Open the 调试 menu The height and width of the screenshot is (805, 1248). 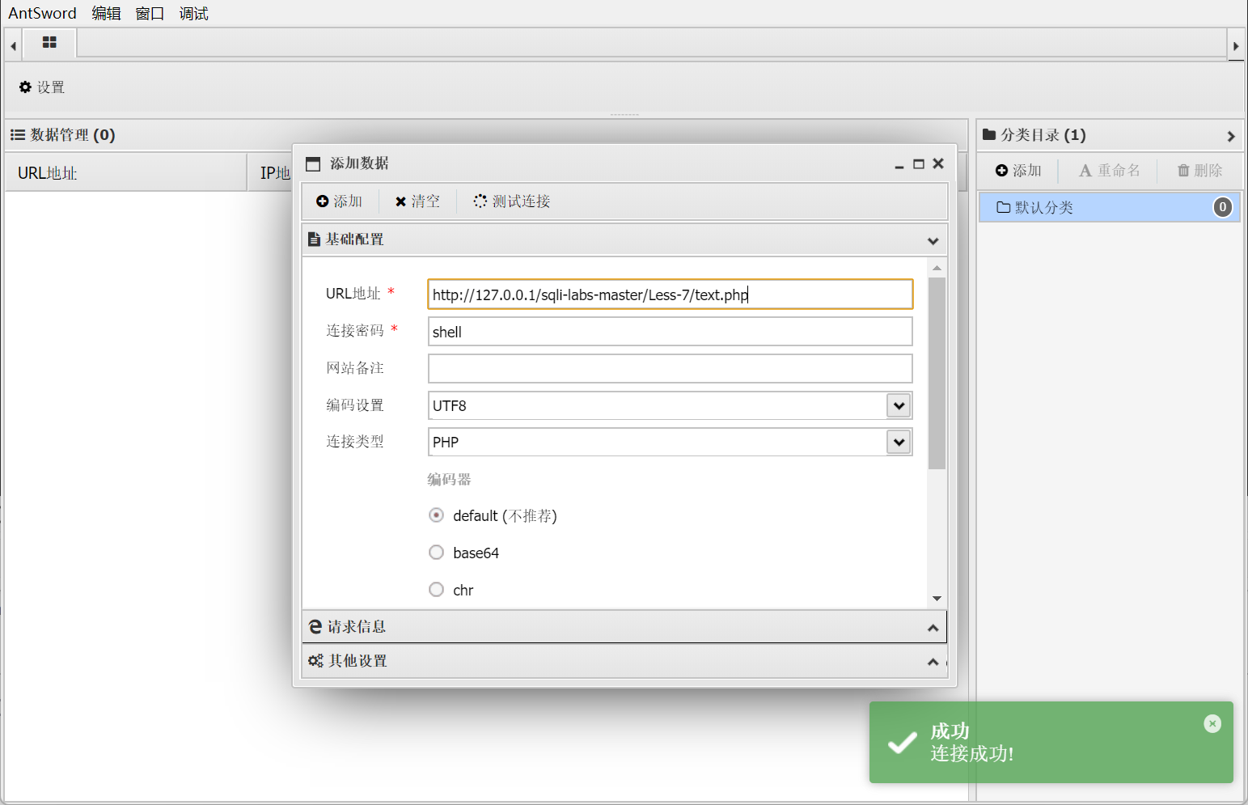point(193,13)
